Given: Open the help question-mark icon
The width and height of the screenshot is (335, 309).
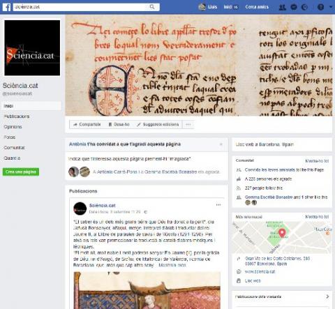Looking at the screenshot, I should point(320,7).
